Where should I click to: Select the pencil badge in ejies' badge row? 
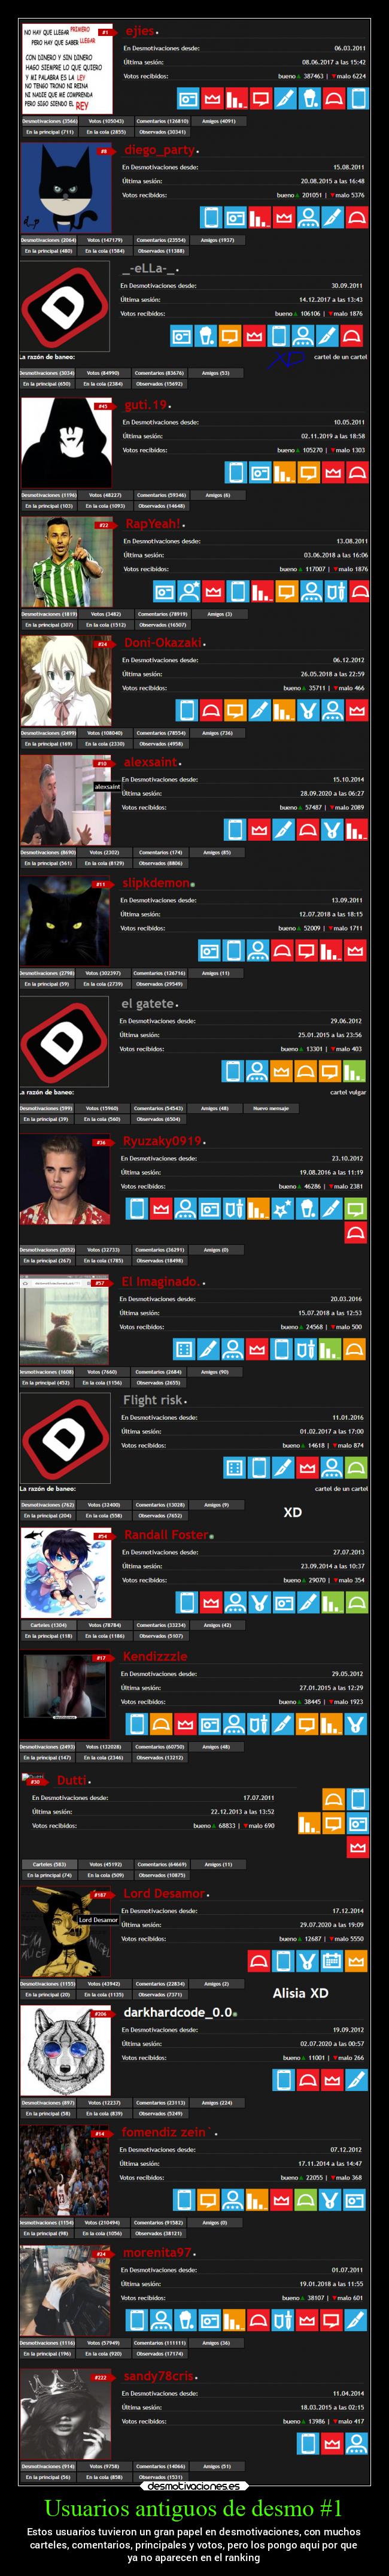[285, 99]
